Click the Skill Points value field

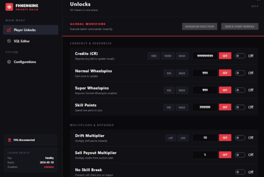(x=205, y=107)
